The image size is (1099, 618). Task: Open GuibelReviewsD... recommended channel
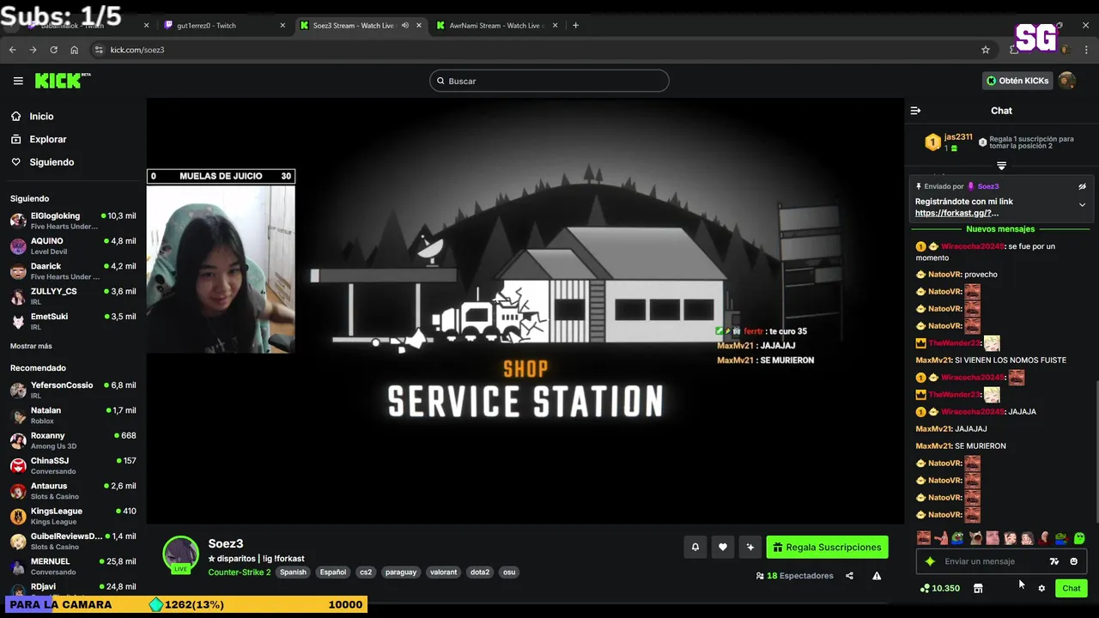73,541
